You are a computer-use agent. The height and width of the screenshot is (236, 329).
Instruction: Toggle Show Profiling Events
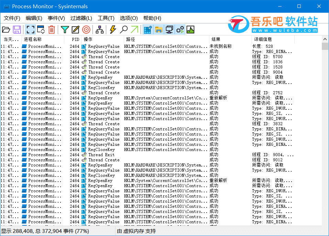click(x=190, y=30)
